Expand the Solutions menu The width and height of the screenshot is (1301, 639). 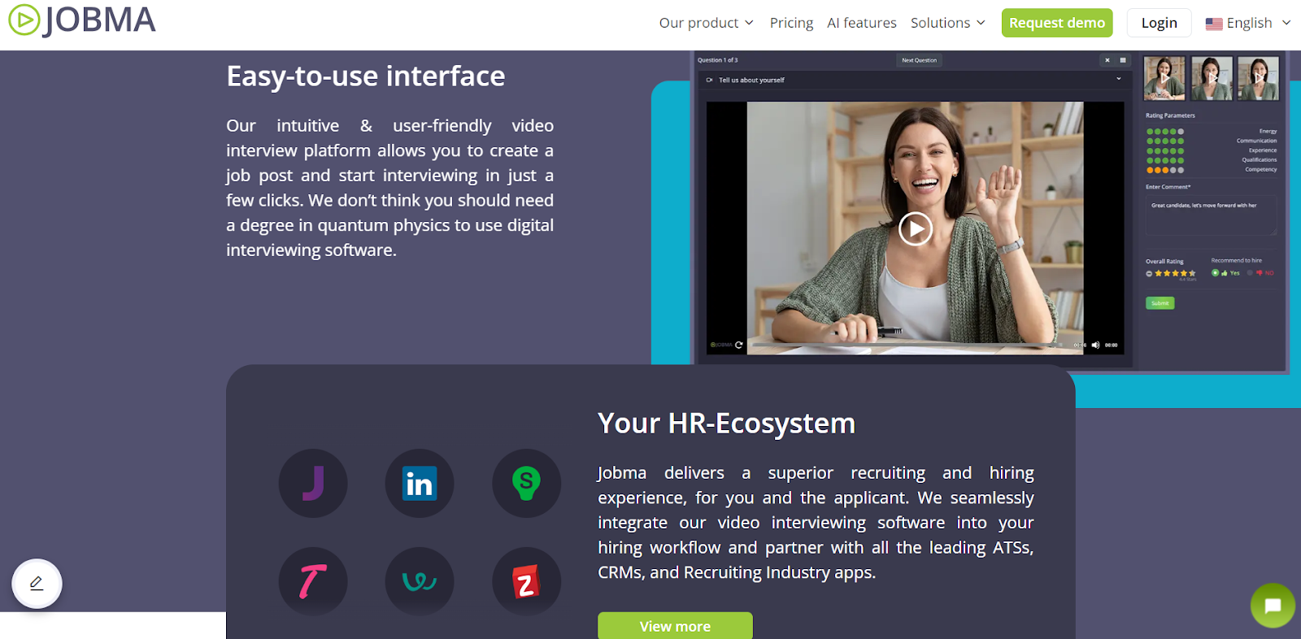(948, 23)
